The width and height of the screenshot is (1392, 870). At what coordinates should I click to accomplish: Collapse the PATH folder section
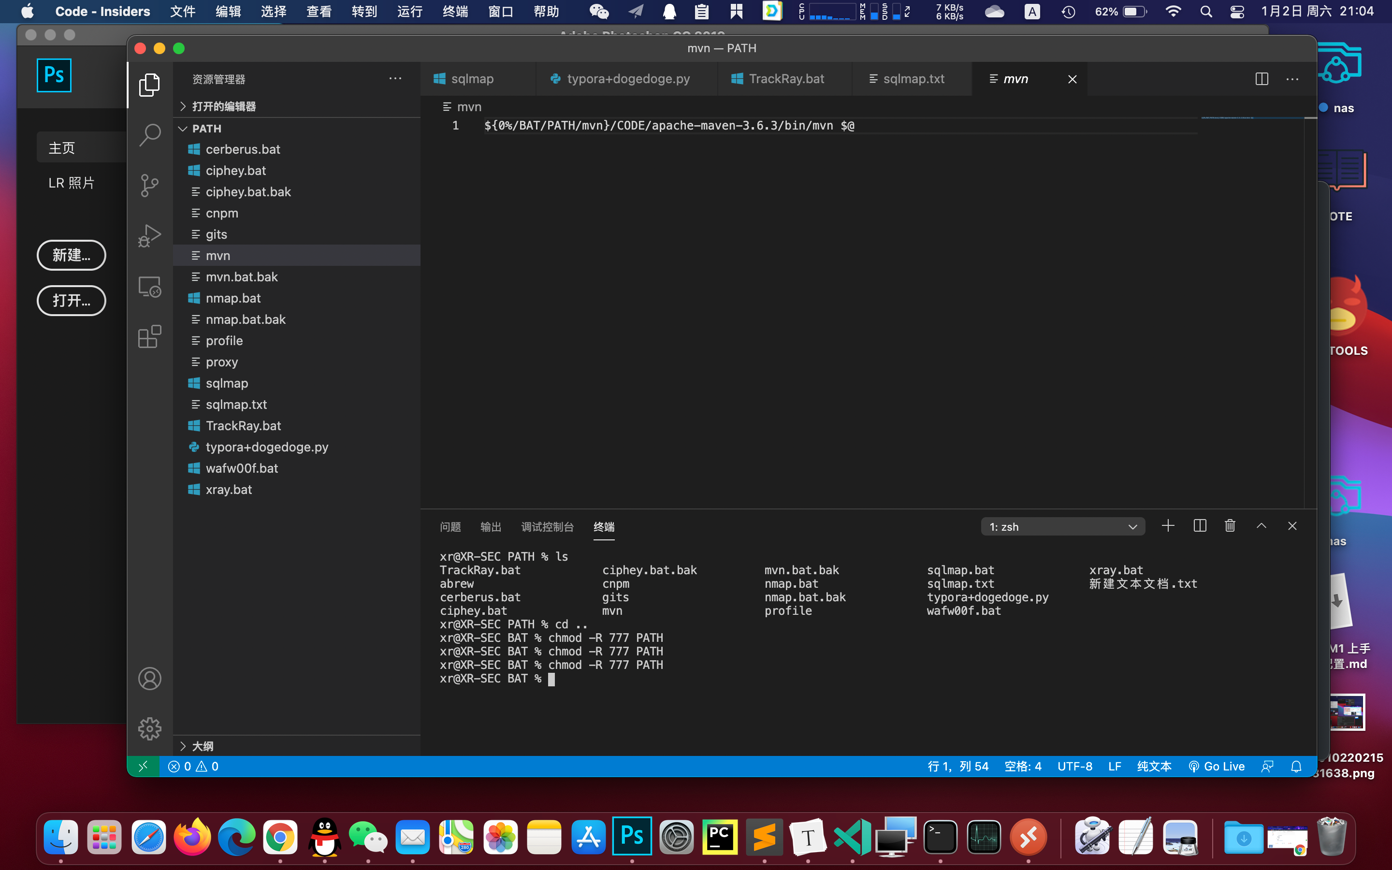297,128
